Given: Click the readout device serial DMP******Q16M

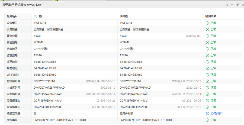Looking at the screenshot, I should click(130, 81).
